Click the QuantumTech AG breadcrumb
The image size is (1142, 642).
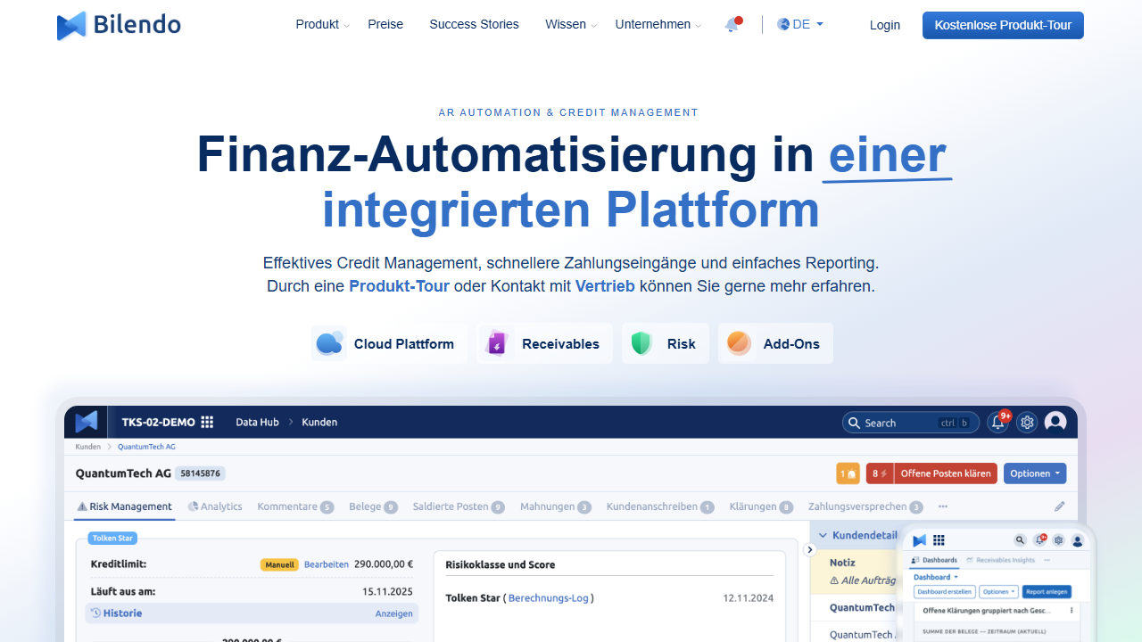(x=147, y=447)
